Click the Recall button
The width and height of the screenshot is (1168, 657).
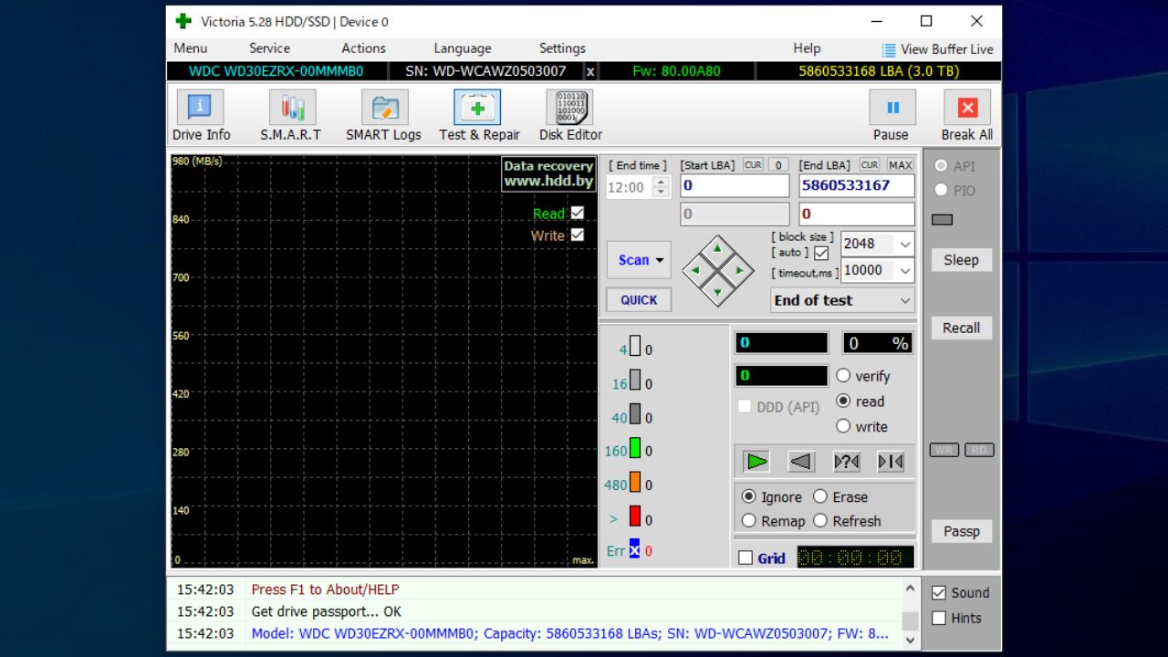point(961,328)
